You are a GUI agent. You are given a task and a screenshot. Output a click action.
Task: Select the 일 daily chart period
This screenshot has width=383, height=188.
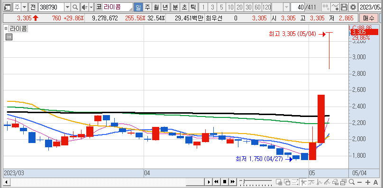point(138,7)
